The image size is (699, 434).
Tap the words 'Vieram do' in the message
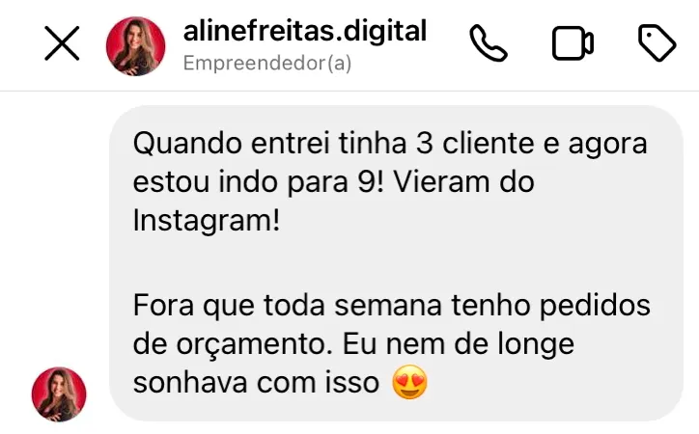tap(463, 182)
